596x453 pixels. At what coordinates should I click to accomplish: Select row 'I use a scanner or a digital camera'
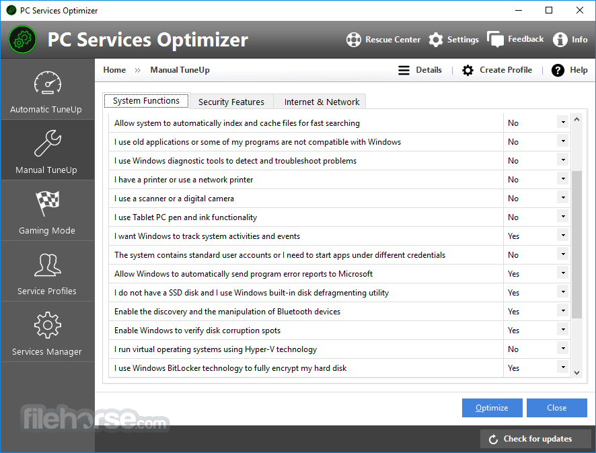point(339,199)
